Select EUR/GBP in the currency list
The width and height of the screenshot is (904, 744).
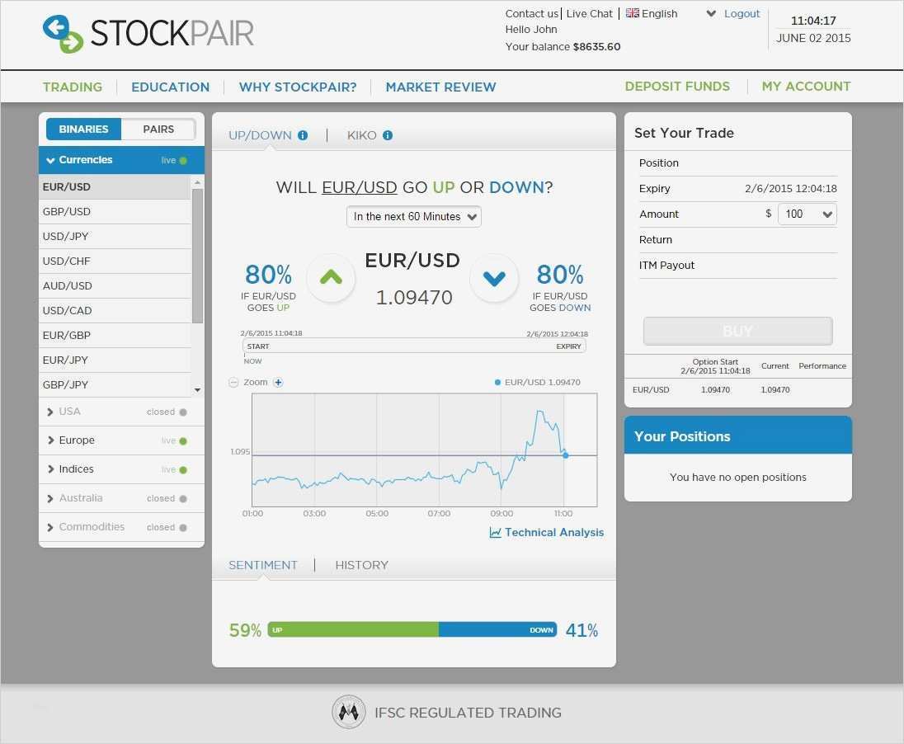[115, 336]
